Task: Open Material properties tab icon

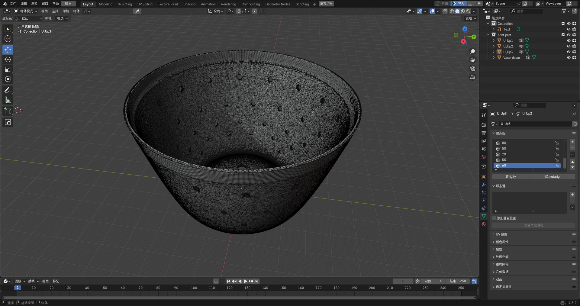Action: point(484,224)
